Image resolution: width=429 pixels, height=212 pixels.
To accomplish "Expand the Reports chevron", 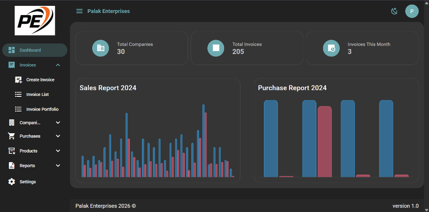I will pyautogui.click(x=58, y=165).
